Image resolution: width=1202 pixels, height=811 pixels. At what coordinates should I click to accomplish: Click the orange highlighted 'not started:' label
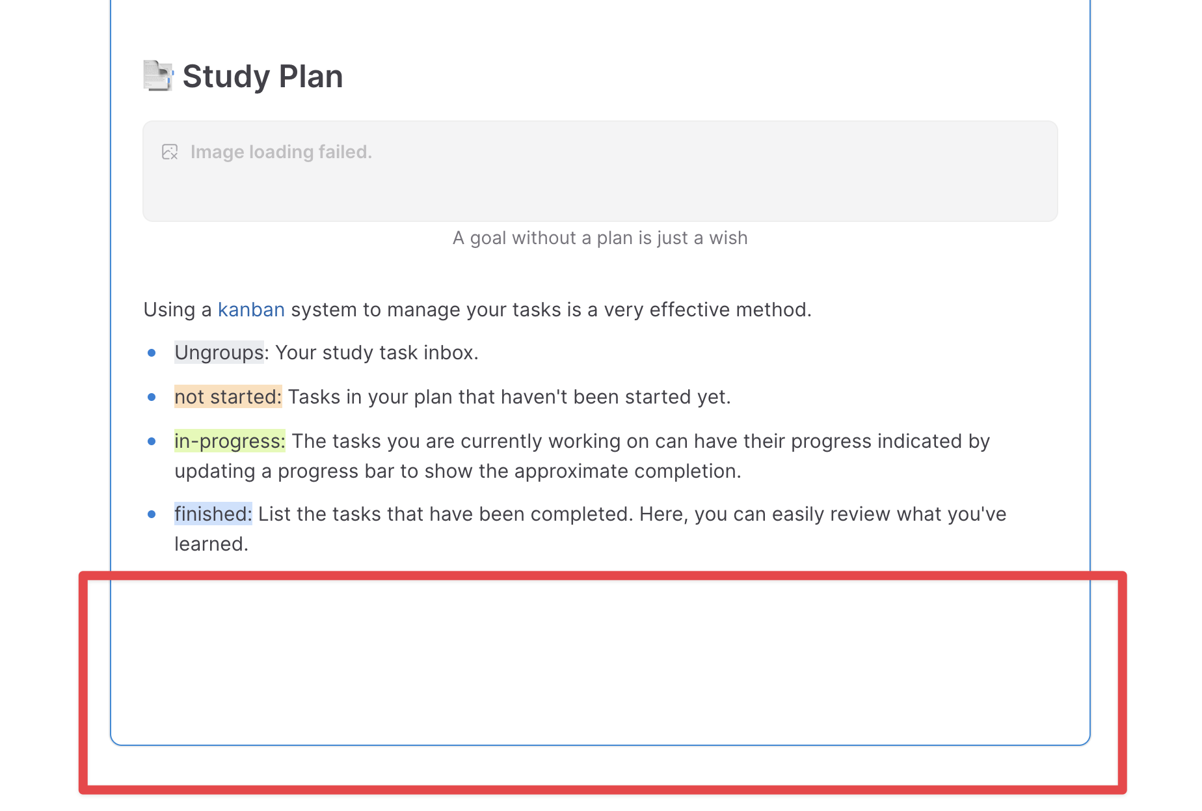click(228, 397)
